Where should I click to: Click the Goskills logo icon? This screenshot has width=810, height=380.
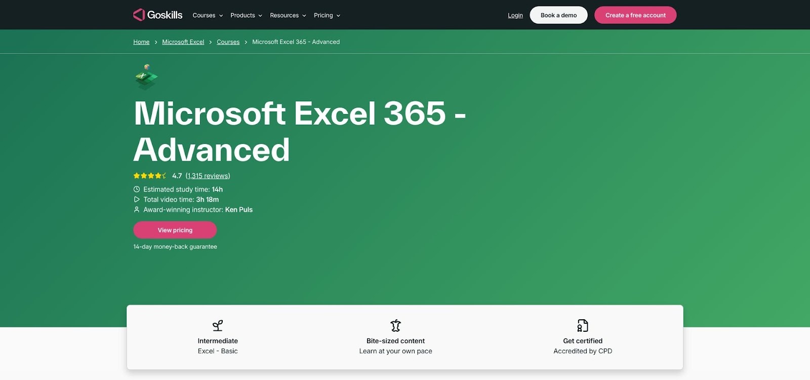[139, 15]
